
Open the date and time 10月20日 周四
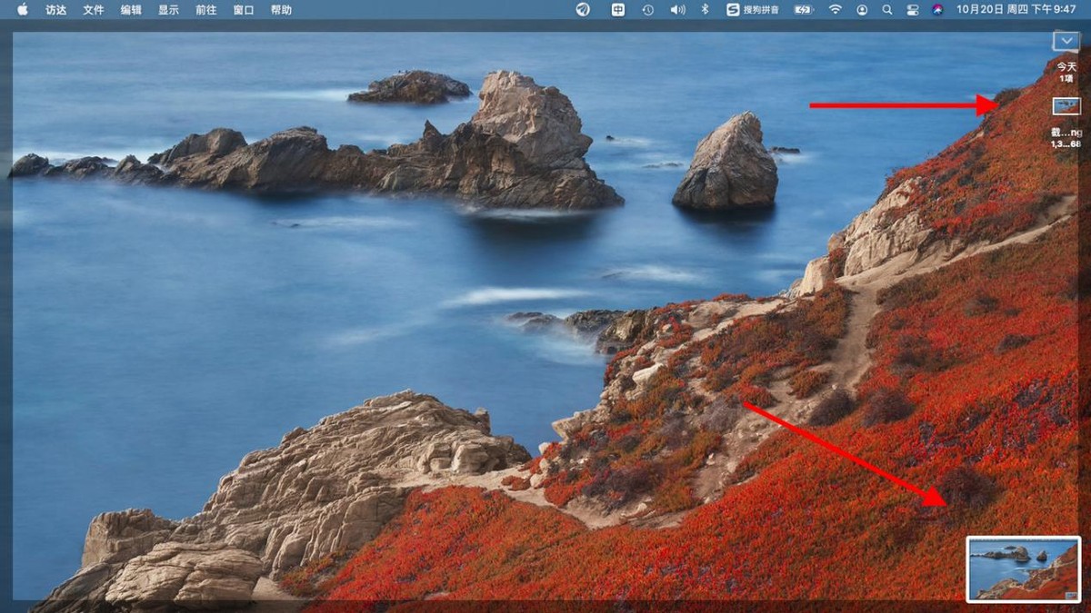1016,9
